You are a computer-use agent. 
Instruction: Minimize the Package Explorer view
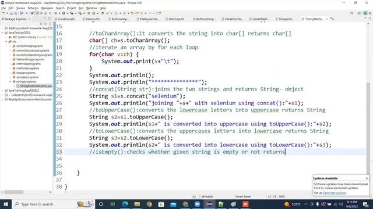tap(45, 19)
